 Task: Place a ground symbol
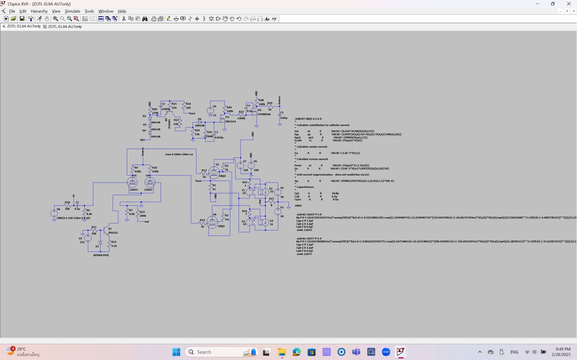(176, 19)
